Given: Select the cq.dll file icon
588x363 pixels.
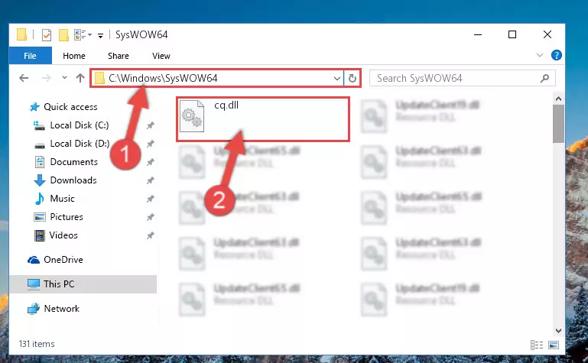Looking at the screenshot, I should [192, 116].
